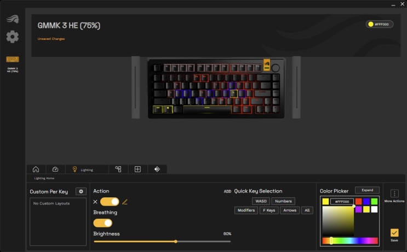Toggle the Action switch
The height and width of the screenshot is (252, 407).
coord(110,202)
